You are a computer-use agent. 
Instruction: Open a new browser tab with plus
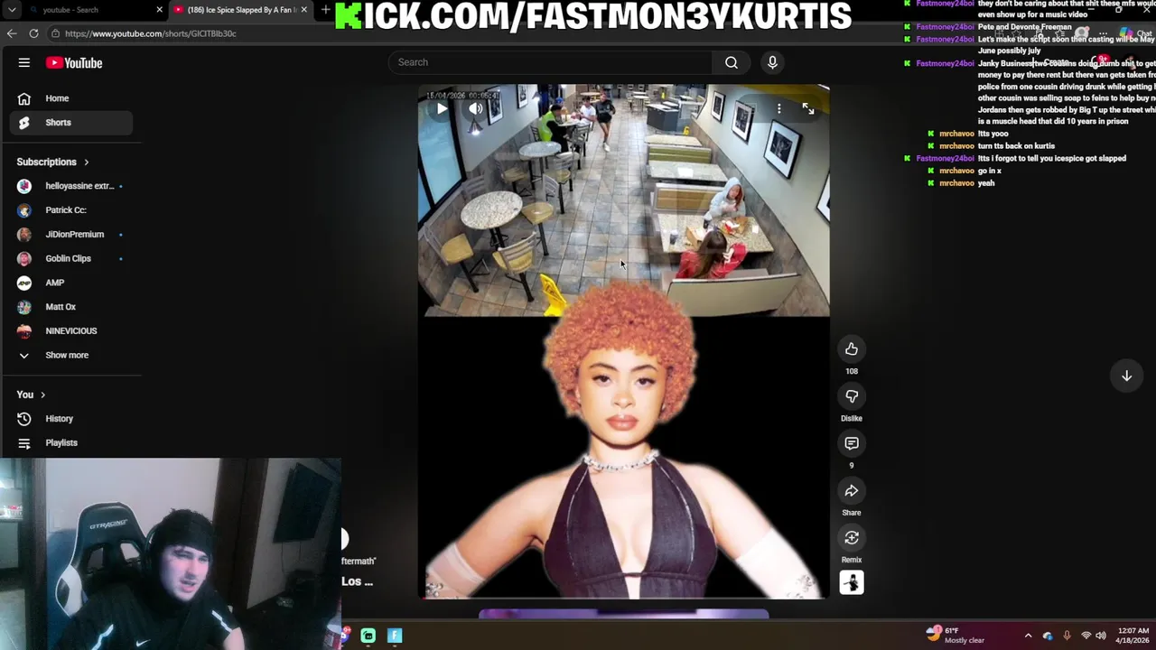click(x=325, y=10)
